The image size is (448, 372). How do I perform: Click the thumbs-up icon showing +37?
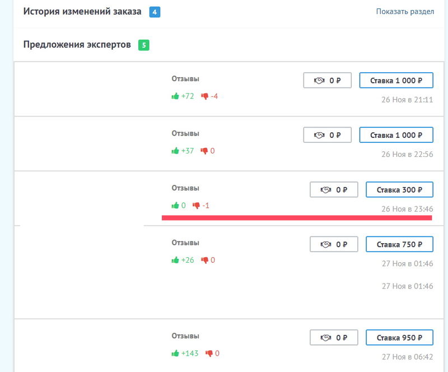(x=175, y=151)
